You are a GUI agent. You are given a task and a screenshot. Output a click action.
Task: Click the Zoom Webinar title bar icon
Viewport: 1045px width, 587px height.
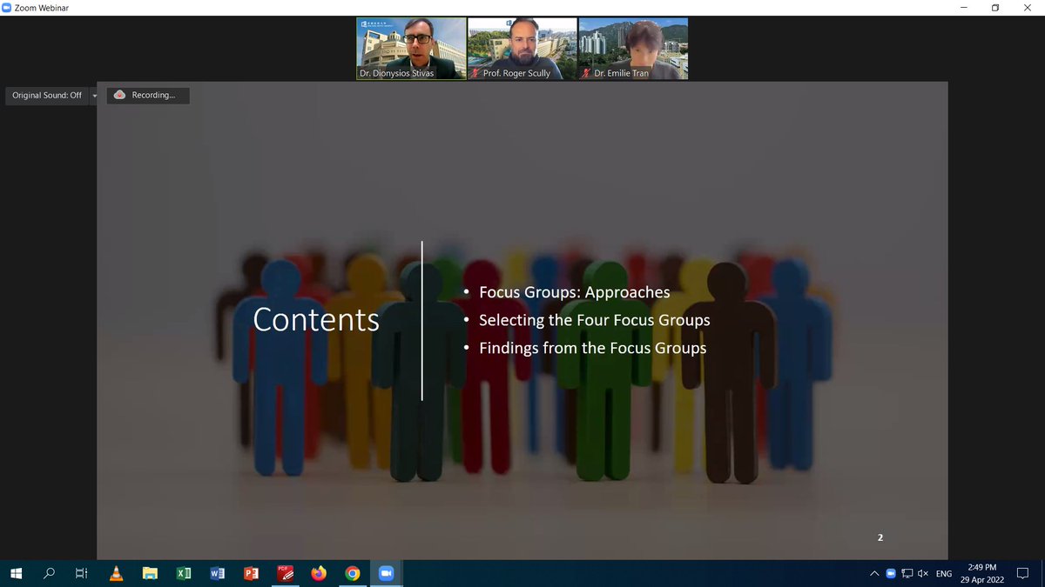point(7,8)
